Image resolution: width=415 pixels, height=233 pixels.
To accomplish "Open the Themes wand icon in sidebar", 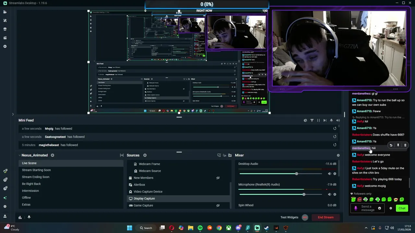I will click(5, 20).
